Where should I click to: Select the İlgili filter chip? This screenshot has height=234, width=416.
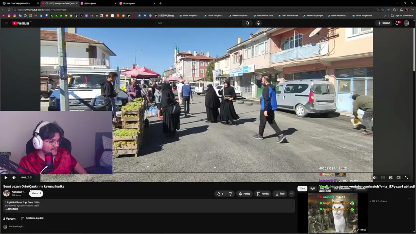pos(312,188)
